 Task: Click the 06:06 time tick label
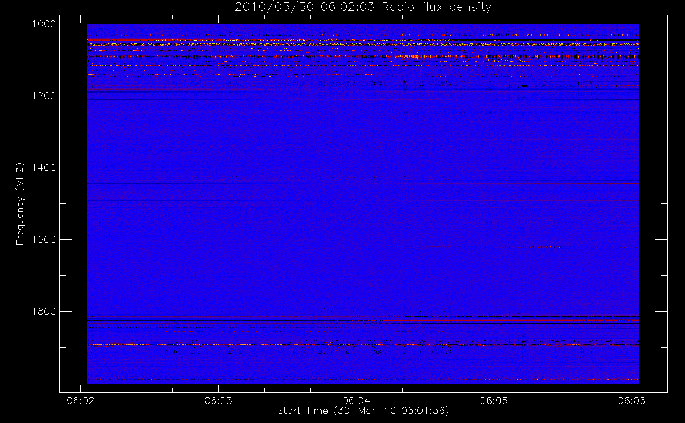632,401
